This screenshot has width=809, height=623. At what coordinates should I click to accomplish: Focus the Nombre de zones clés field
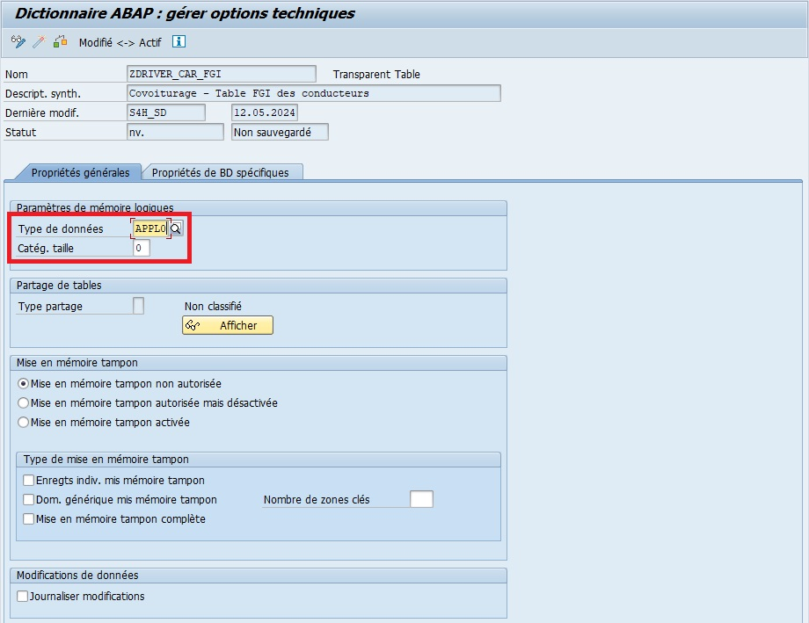422,500
